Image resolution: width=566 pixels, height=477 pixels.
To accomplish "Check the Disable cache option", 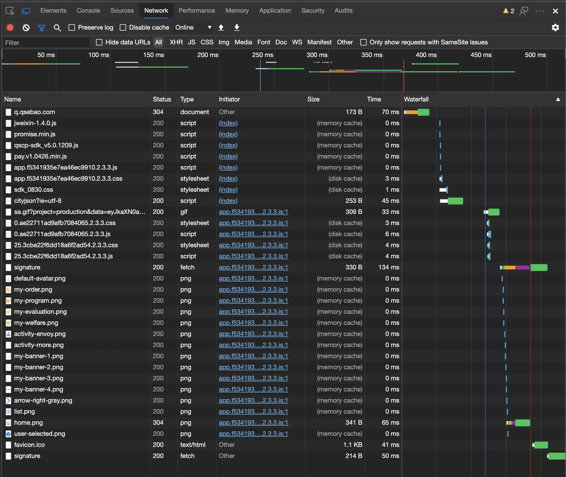I will point(123,27).
